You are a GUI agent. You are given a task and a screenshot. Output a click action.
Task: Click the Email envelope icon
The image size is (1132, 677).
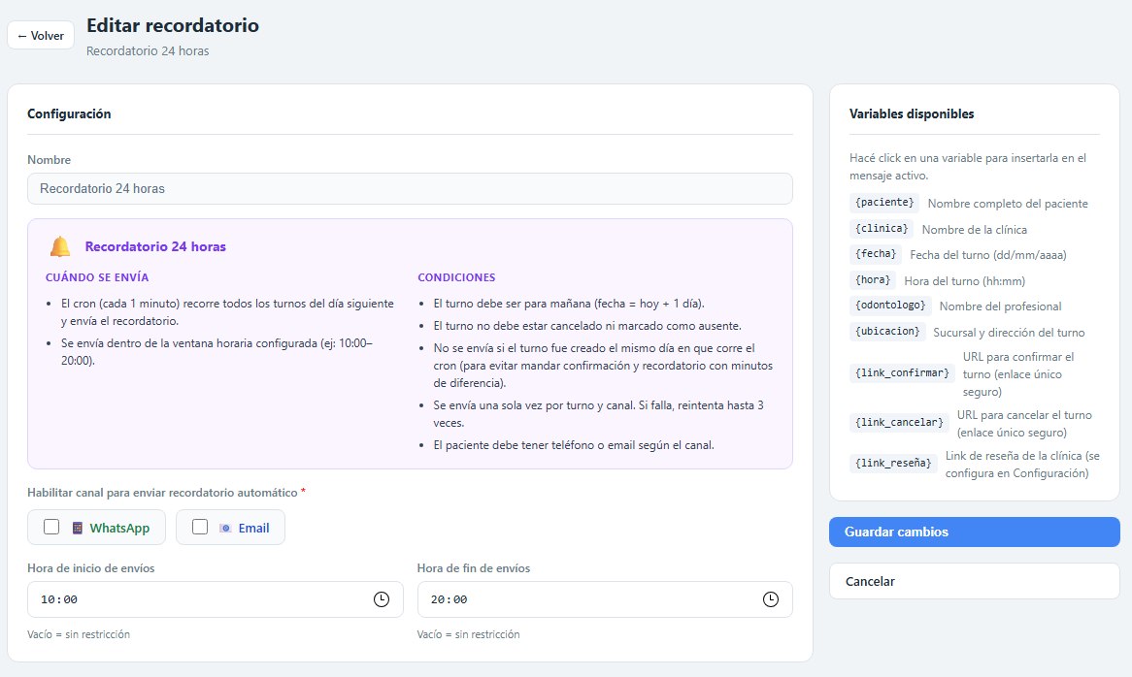tap(225, 528)
